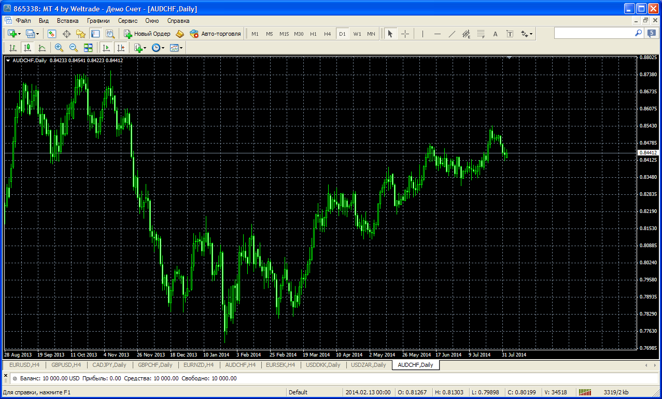Switch to the EURUSD,H4 chart tab

tap(24, 365)
